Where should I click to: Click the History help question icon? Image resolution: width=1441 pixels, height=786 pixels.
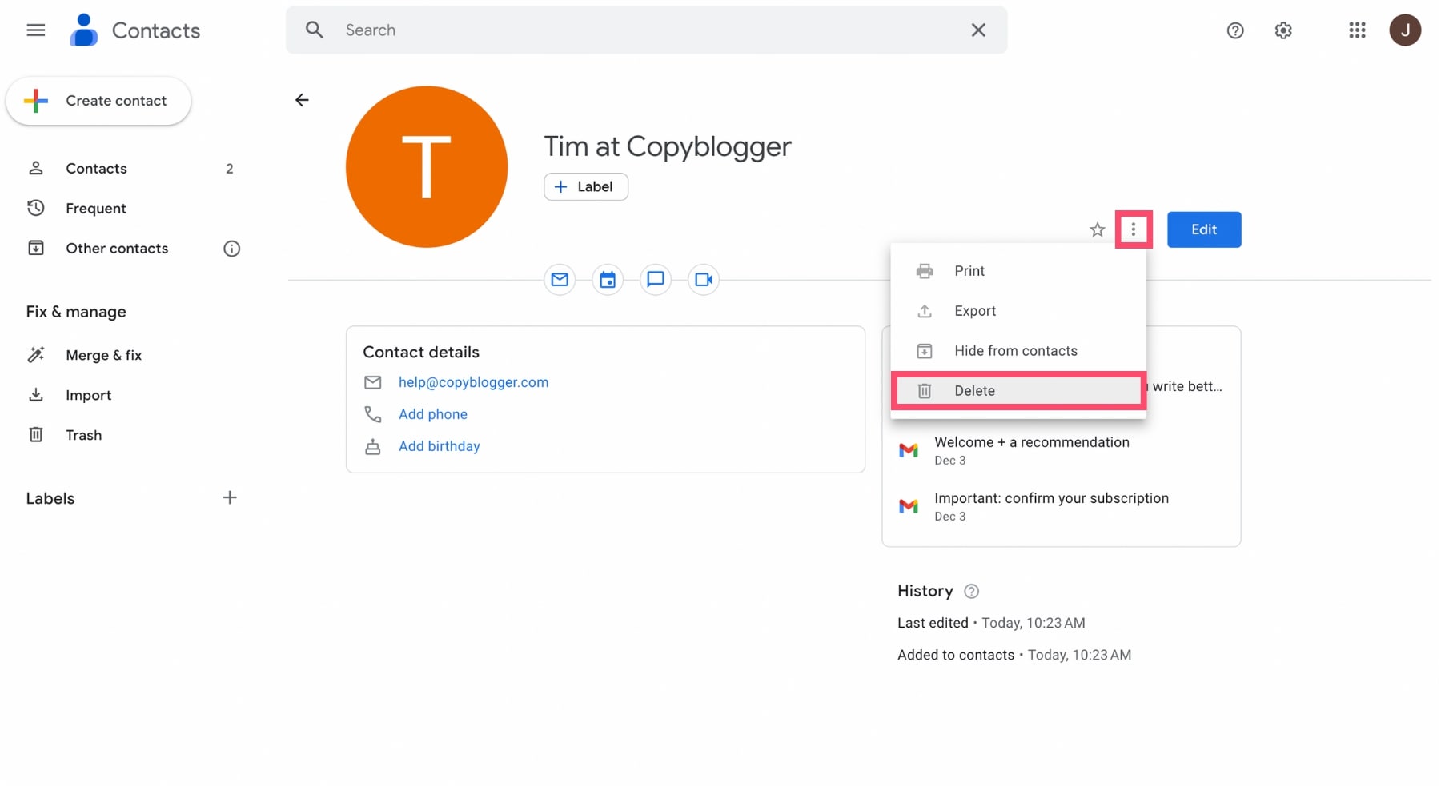point(972,592)
